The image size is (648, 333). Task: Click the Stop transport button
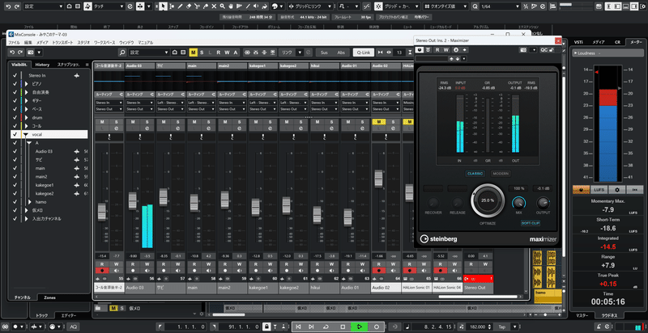coord(343,327)
